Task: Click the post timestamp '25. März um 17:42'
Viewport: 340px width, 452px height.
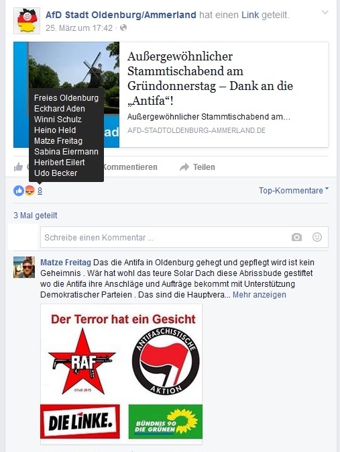Action: (79, 28)
